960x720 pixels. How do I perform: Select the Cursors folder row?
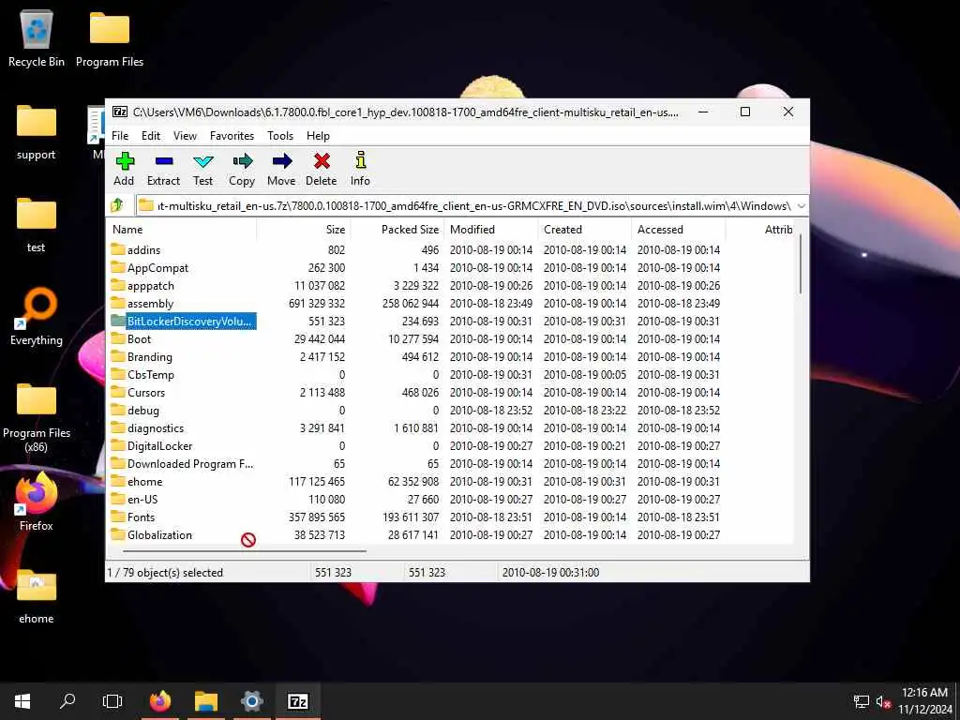[451, 392]
